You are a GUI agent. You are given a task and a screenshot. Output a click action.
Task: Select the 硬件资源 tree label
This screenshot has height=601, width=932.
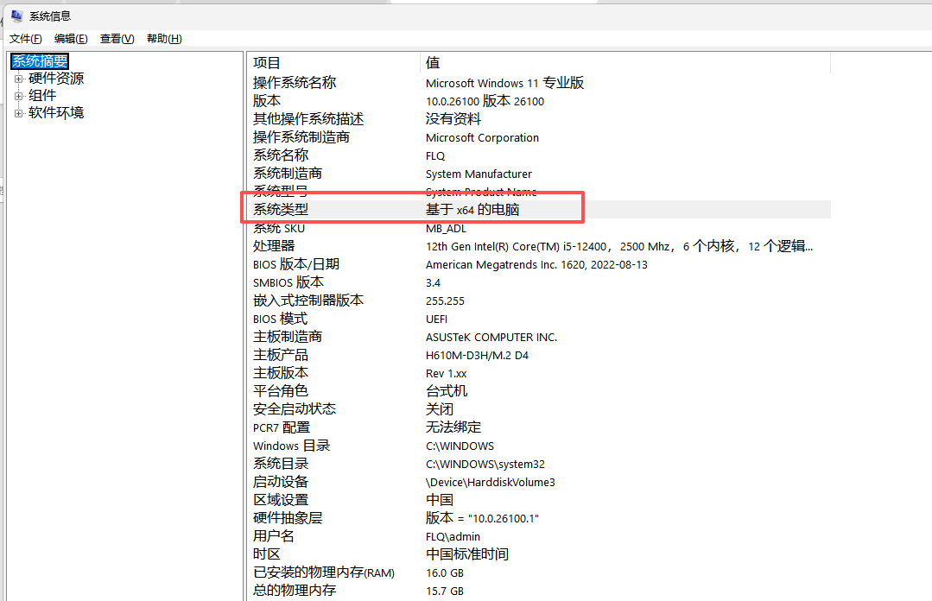click(56, 79)
